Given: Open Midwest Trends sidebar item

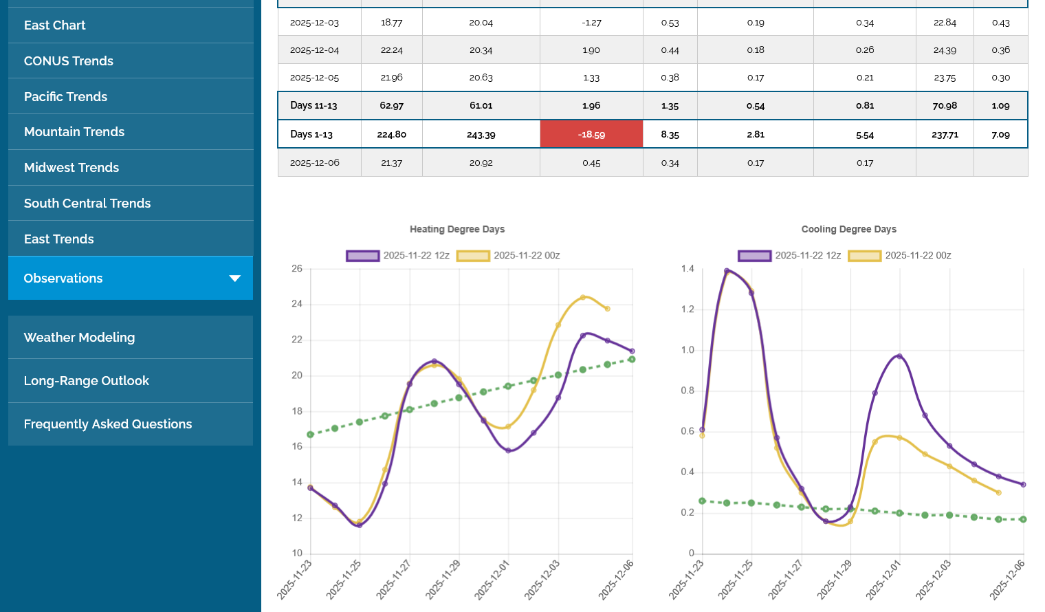Looking at the screenshot, I should (71, 168).
